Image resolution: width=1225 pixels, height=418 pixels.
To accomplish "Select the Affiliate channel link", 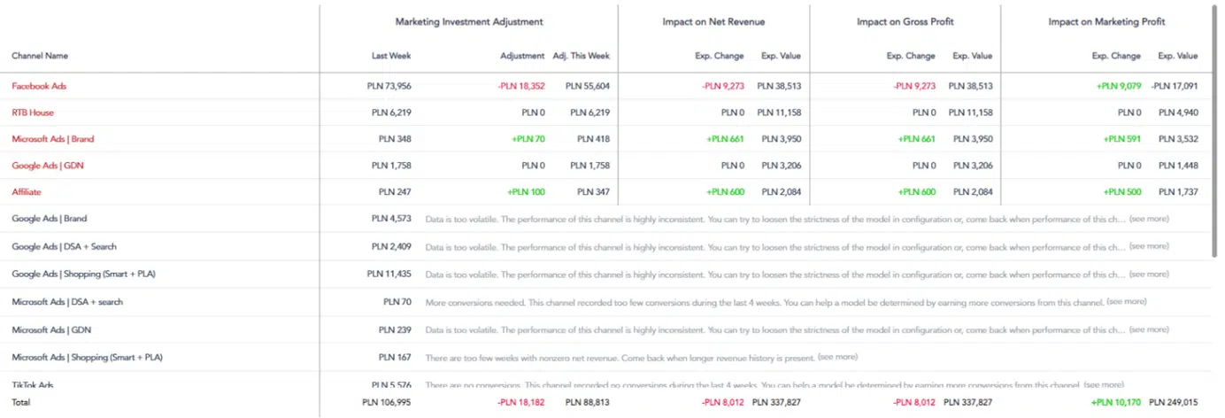I will (27, 191).
